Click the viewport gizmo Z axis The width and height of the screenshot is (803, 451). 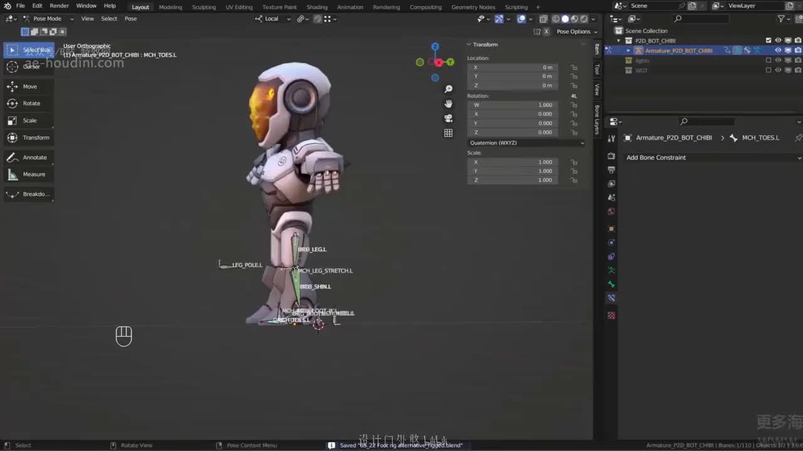(x=435, y=47)
